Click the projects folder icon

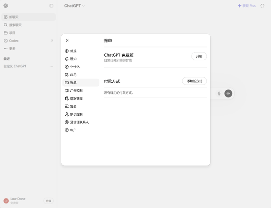coord(6,33)
